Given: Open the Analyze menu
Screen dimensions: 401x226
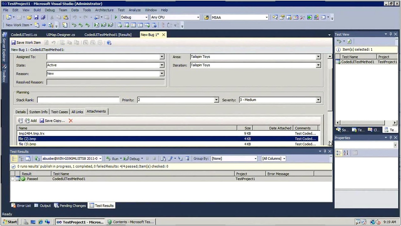Looking at the screenshot, I should [x=135, y=10].
